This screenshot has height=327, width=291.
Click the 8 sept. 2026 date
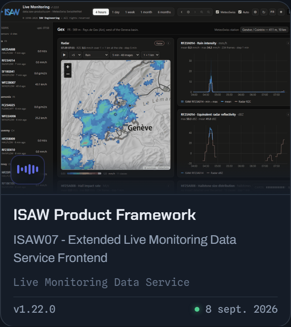pyautogui.click(x=241, y=309)
